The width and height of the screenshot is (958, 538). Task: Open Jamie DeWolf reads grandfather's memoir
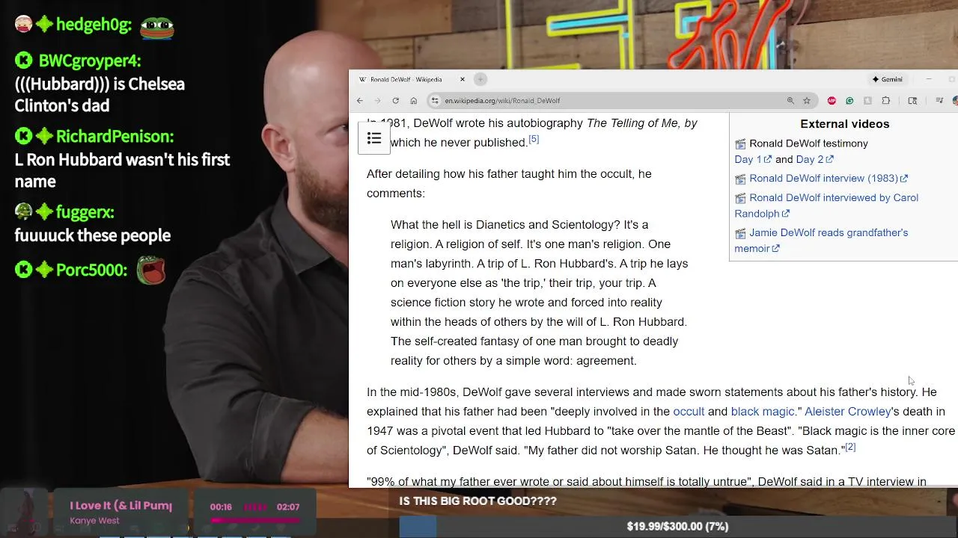tap(821, 241)
